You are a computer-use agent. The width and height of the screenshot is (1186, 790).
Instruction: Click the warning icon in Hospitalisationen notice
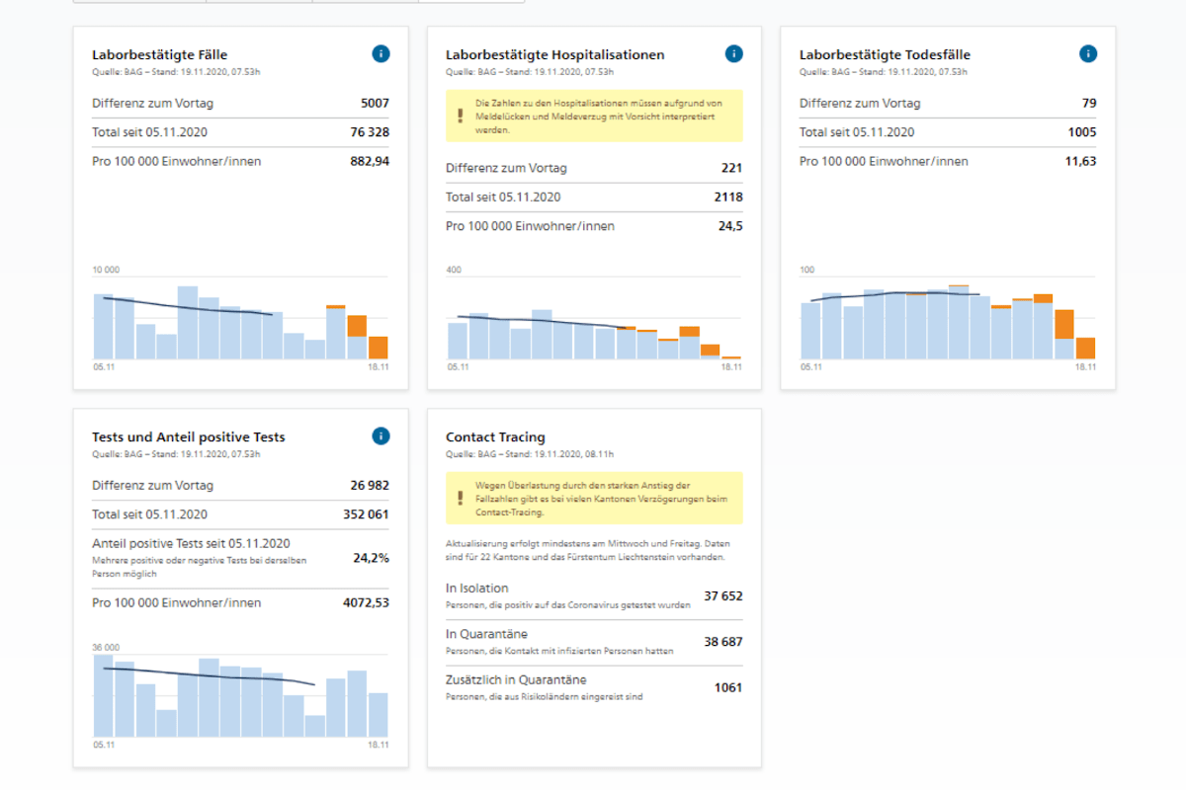[x=459, y=116]
